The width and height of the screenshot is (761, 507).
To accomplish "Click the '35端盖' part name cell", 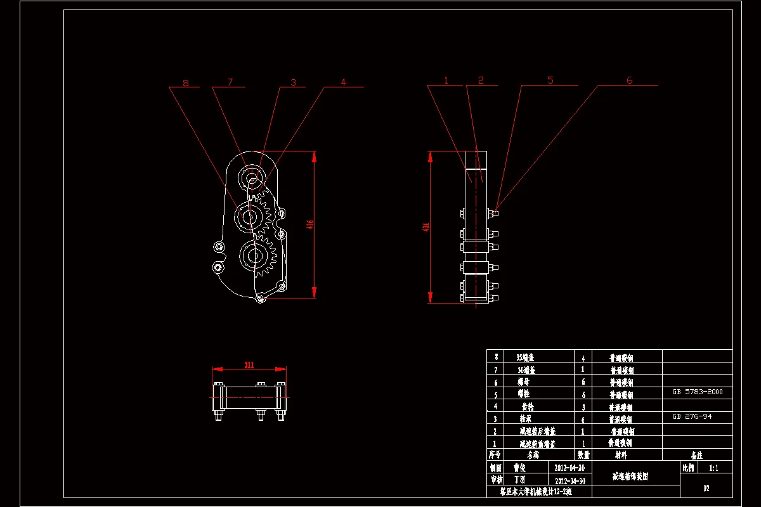I will (526, 356).
